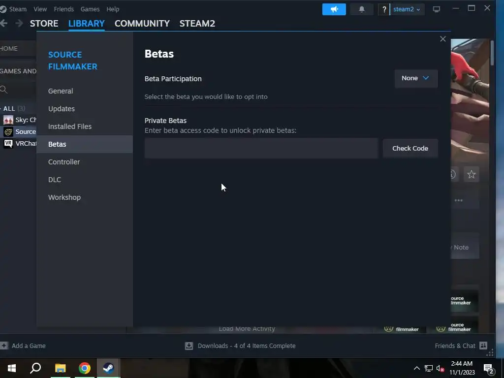504x378 pixels.
Task: Click the Check Code button
Action: coord(410,148)
